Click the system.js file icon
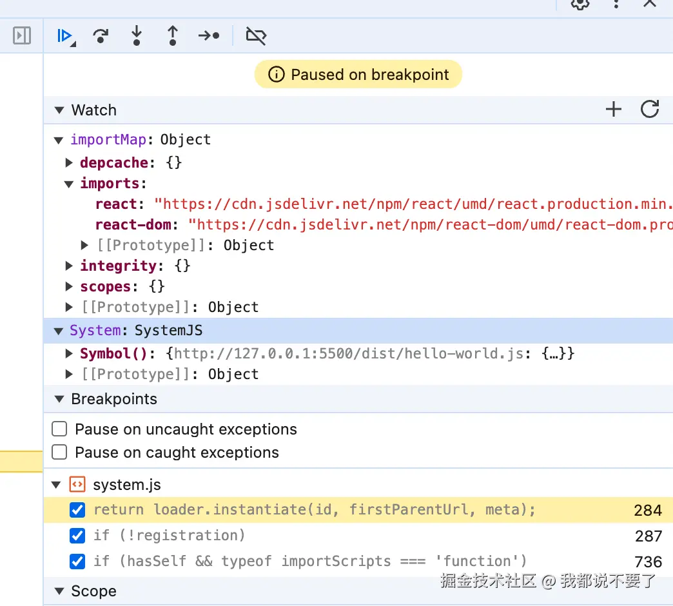 click(x=77, y=485)
